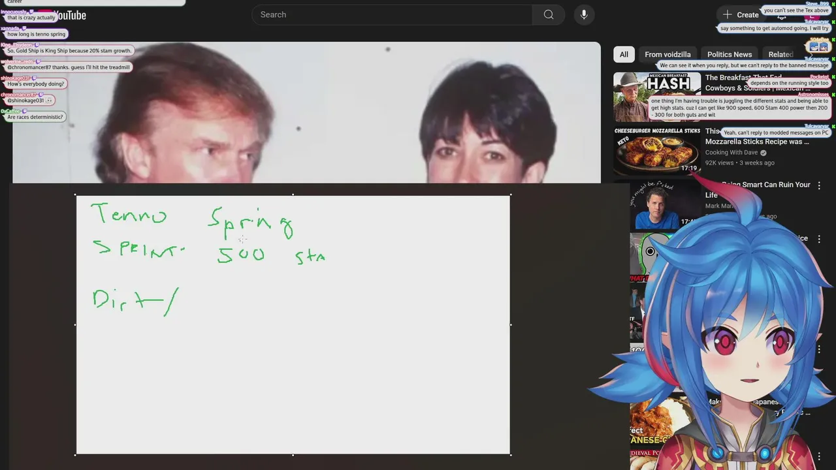This screenshot has width=836, height=470.
Task: Click chat message 'guess I'll hit the treadmill'
Action: click(x=69, y=67)
